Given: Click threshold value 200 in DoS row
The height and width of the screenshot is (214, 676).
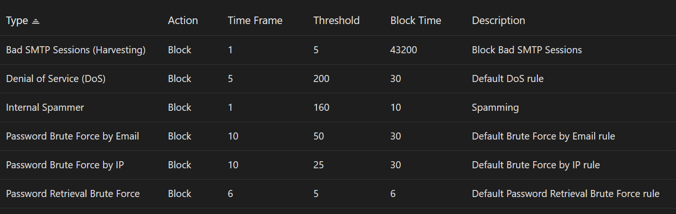Looking at the screenshot, I should coord(321,79).
